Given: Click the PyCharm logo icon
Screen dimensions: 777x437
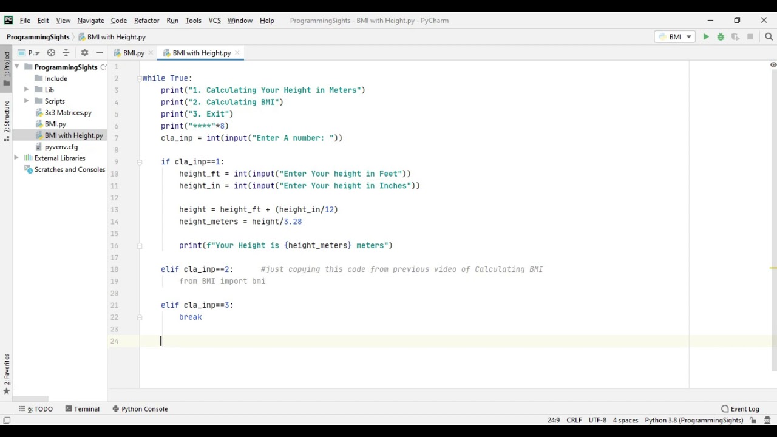Looking at the screenshot, I should (x=8, y=20).
